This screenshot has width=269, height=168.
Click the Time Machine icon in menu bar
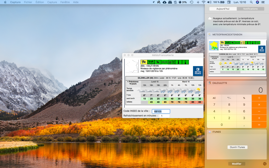tap(191, 2)
